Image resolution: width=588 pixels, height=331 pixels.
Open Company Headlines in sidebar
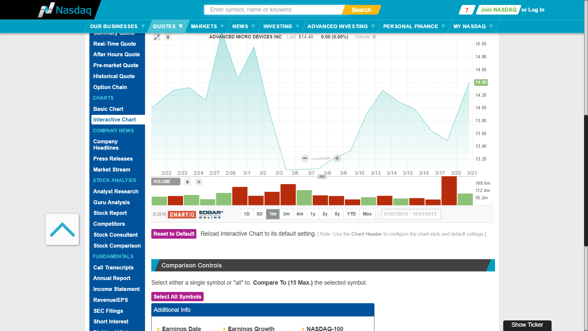coord(106,145)
